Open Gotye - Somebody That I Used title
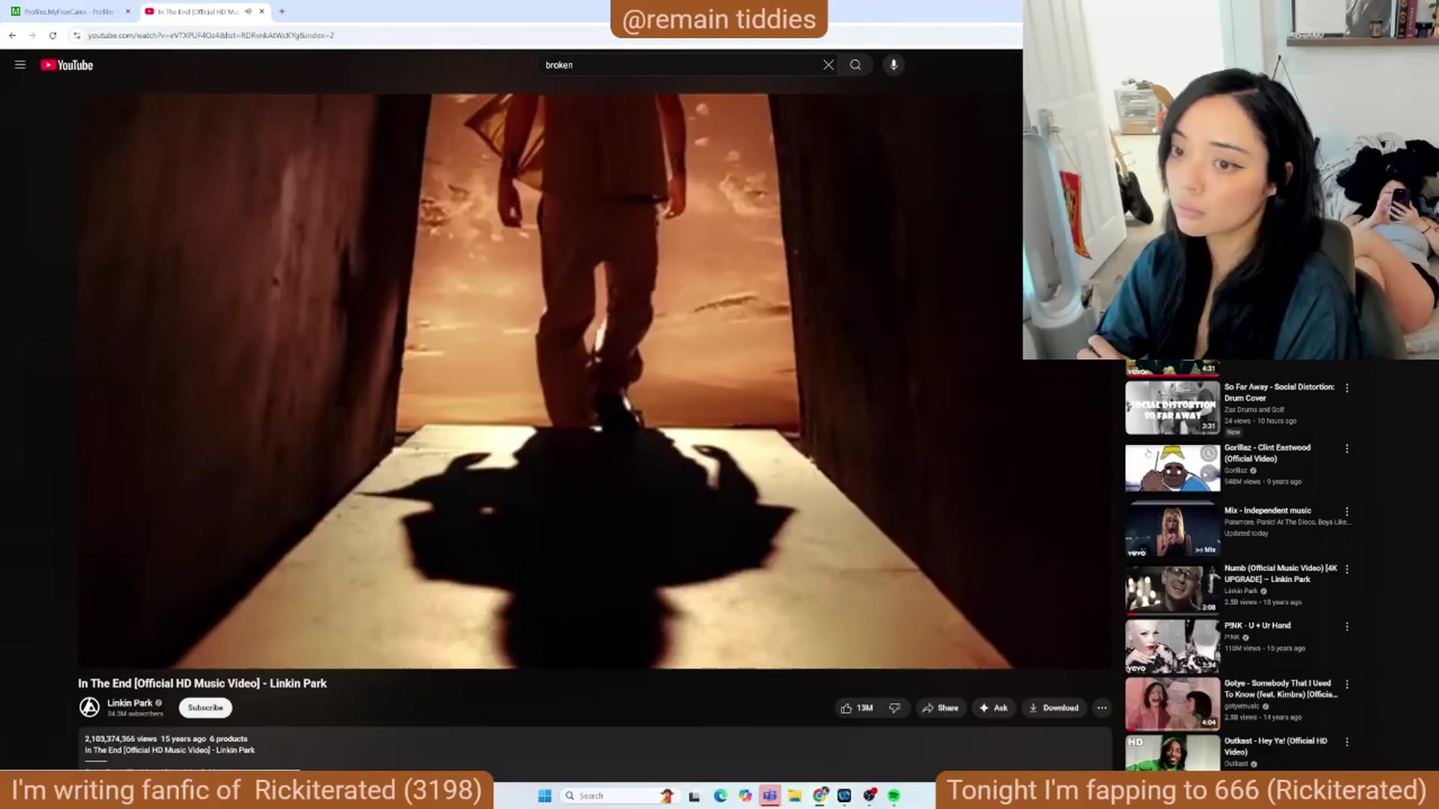This screenshot has height=809, width=1439. (1280, 689)
